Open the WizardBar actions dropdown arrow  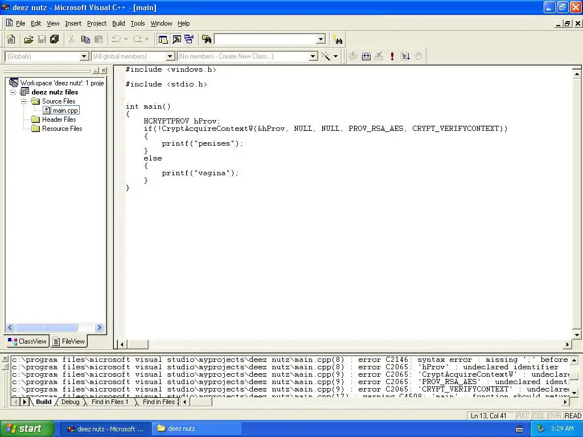pyautogui.click(x=335, y=56)
